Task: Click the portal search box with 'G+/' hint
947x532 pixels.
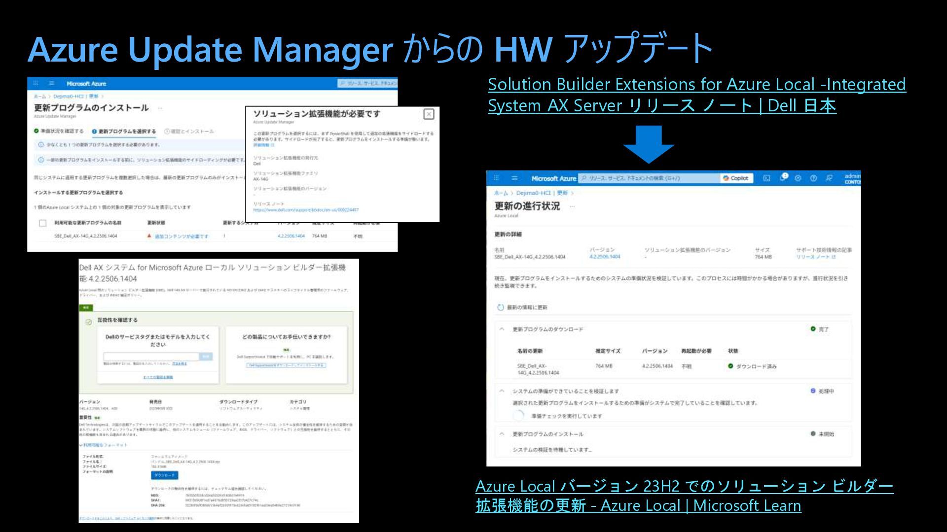Action: tap(649, 178)
